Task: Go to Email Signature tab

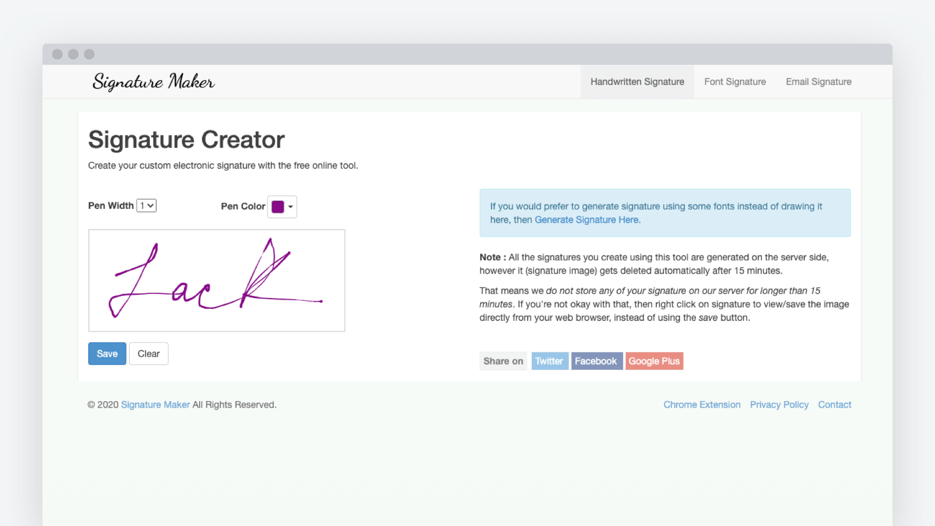Action: point(818,82)
